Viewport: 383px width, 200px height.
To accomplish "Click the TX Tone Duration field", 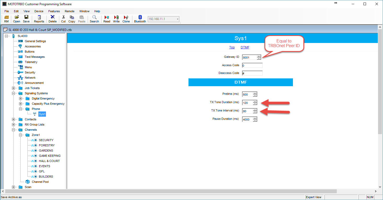I will pyautogui.click(x=249, y=103).
